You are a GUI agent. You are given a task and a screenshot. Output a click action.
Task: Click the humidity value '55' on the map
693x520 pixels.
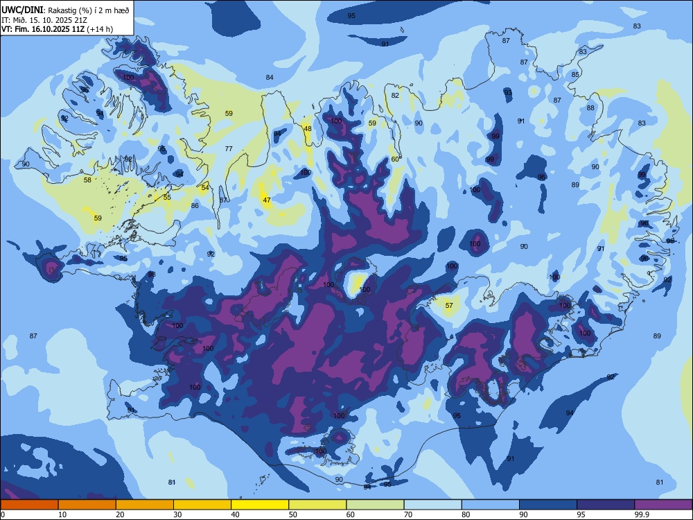[x=166, y=197]
